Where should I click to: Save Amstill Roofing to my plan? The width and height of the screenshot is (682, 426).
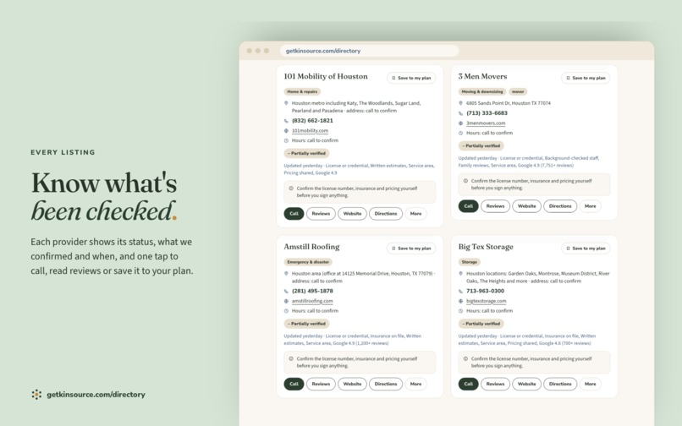click(411, 248)
